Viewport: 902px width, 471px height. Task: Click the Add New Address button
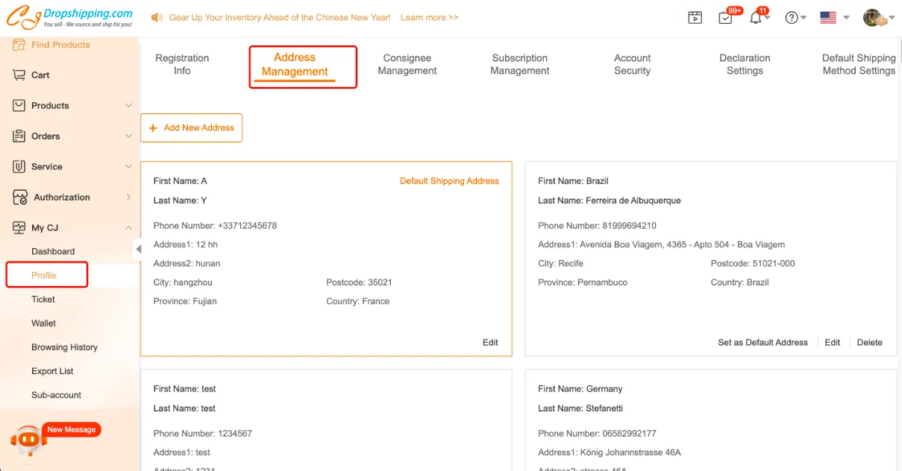tap(192, 127)
